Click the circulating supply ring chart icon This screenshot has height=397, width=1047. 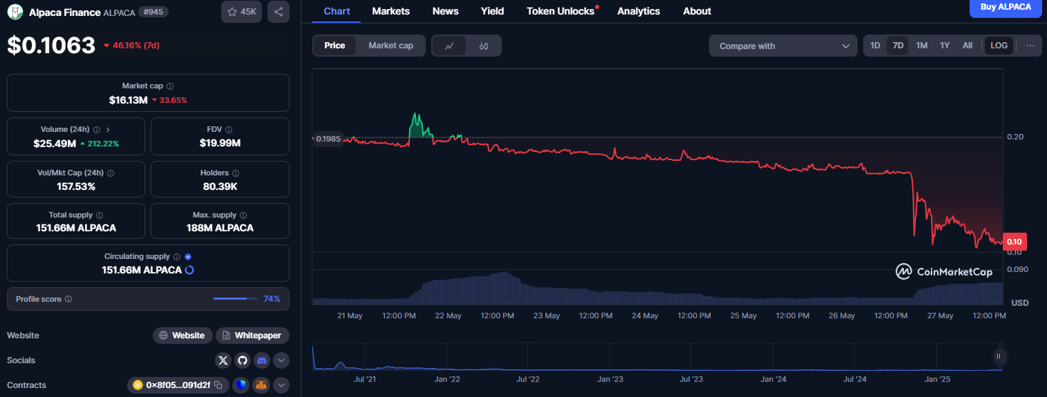pos(189,270)
